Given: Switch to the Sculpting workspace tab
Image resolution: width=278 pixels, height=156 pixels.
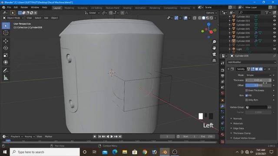Looking at the screenshot, I should [x=83, y=8].
